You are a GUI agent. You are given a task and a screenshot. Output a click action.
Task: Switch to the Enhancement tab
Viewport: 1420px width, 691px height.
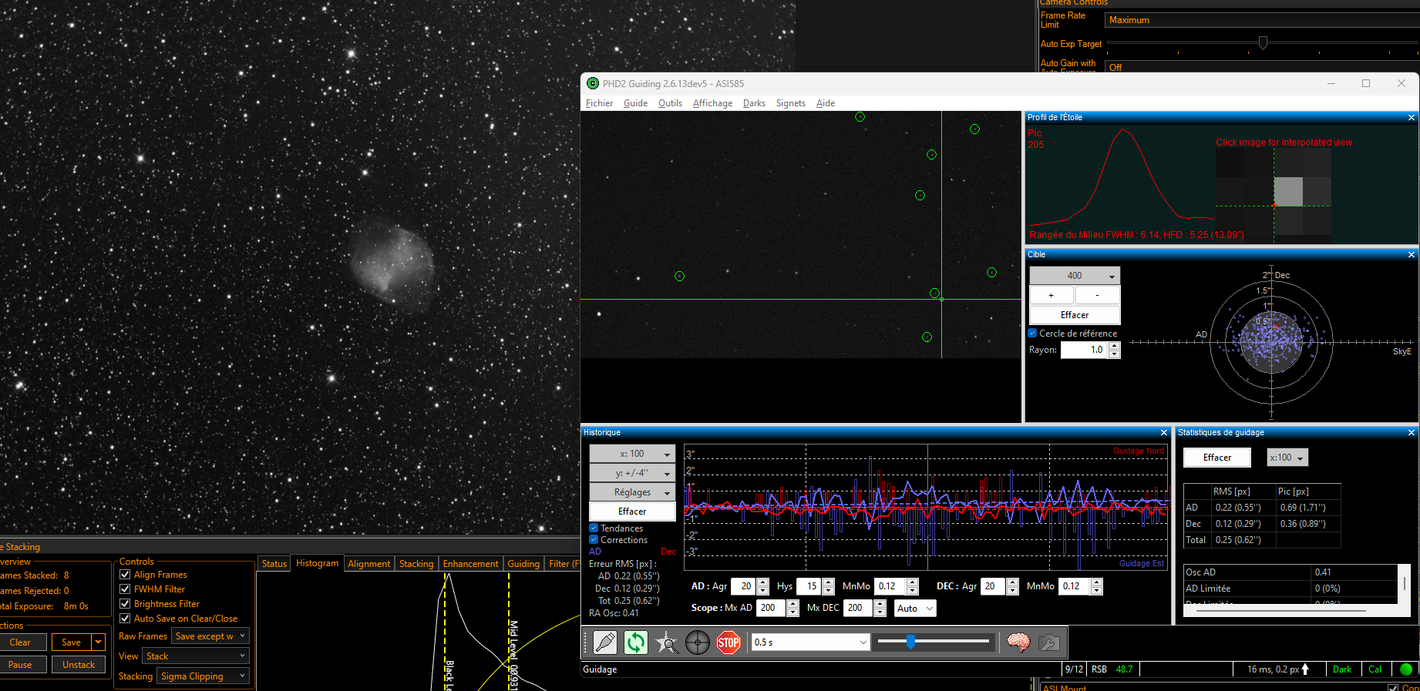click(470, 564)
